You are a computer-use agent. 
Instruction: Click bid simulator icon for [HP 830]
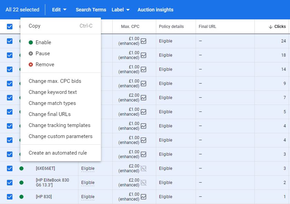tap(143, 197)
